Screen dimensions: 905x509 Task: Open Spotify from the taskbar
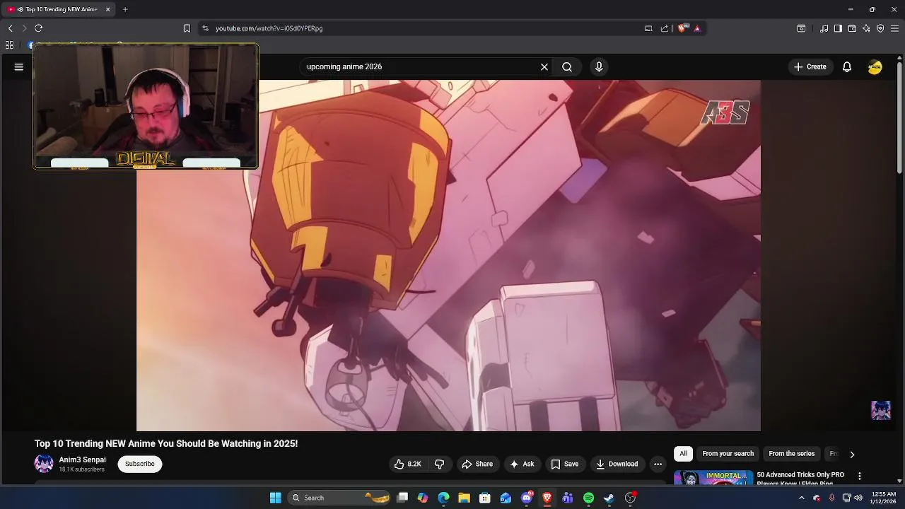tap(588, 498)
